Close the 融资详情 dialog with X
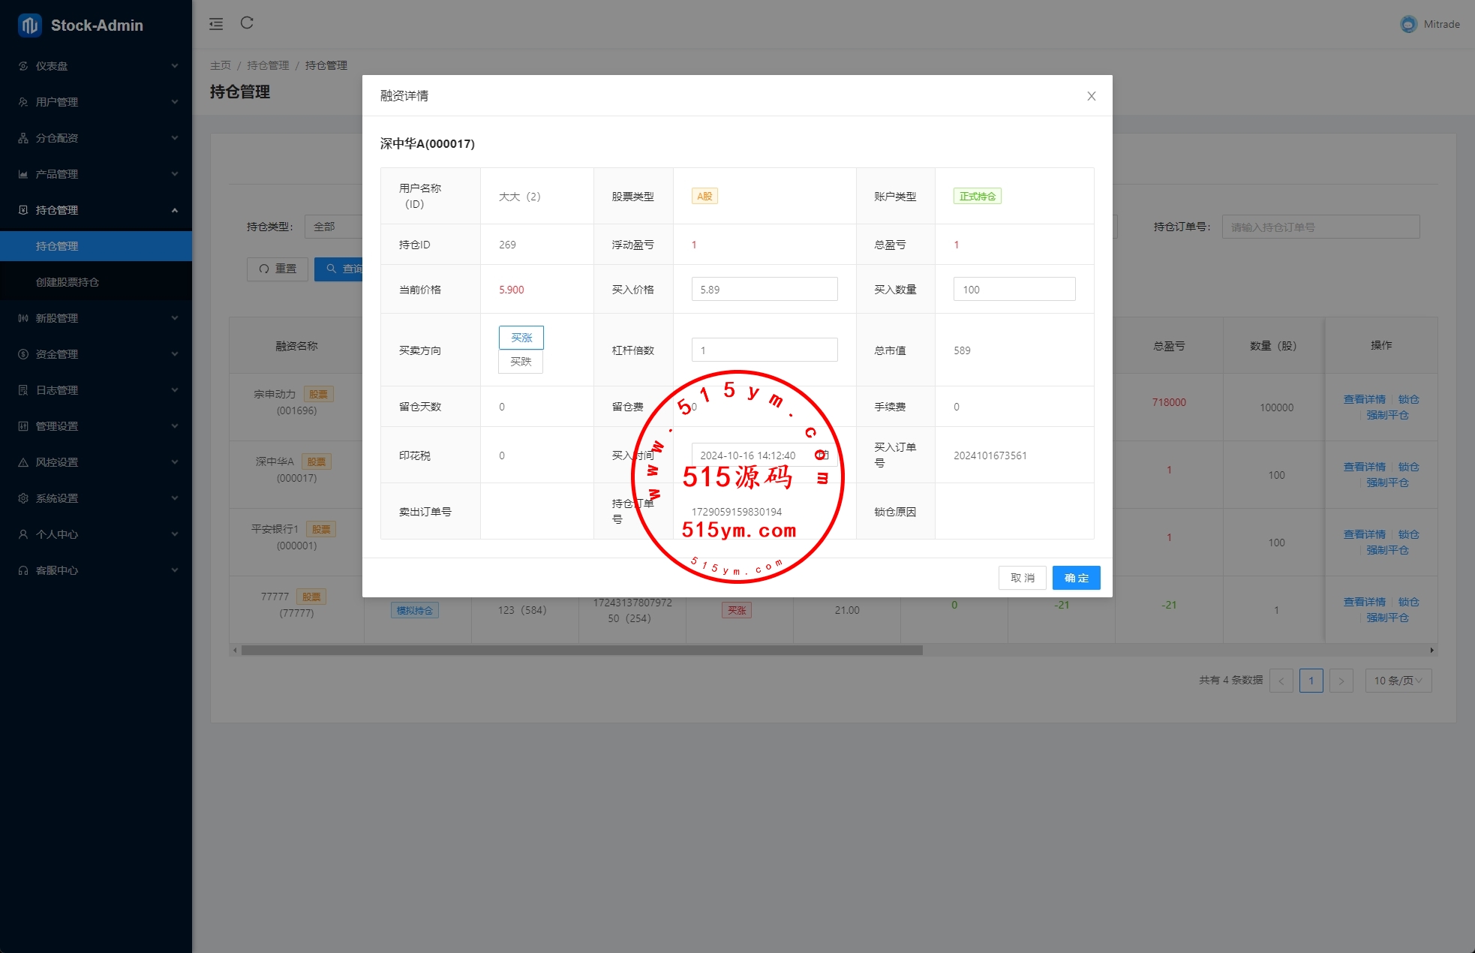This screenshot has height=953, width=1475. point(1091,96)
